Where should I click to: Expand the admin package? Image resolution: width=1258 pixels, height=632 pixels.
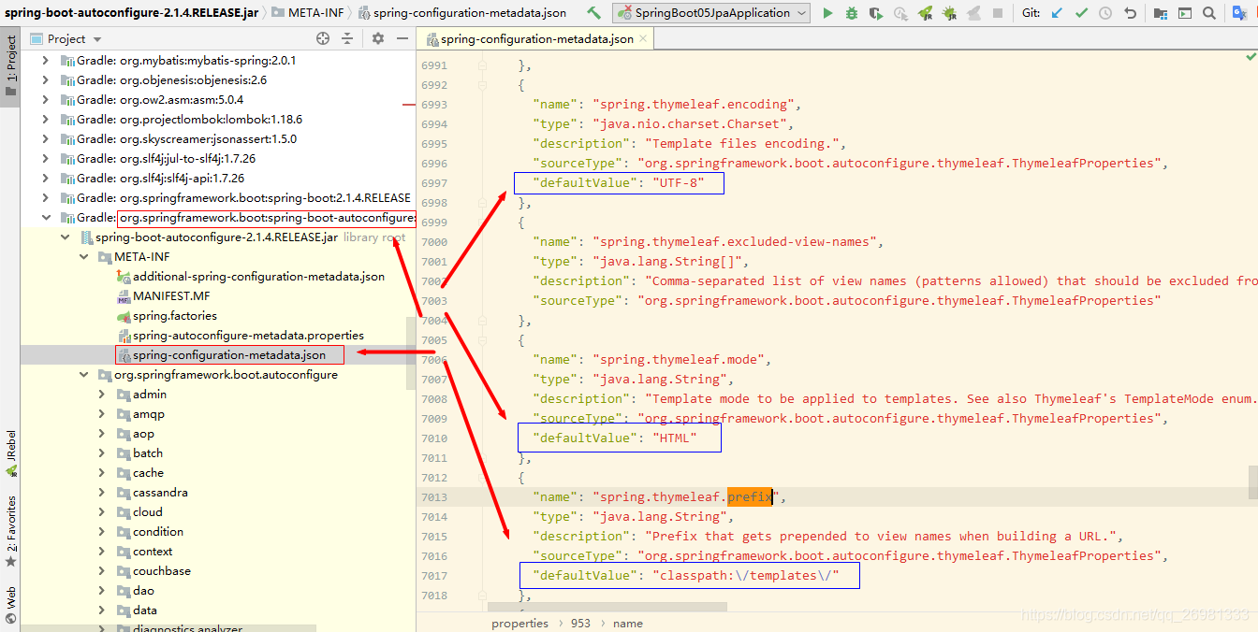click(102, 395)
